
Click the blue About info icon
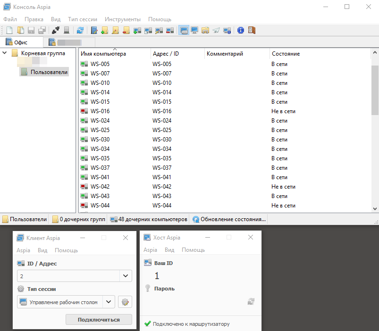pos(241,31)
